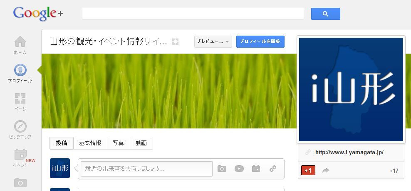Click the small i山形 avatar beside share box
The width and height of the screenshot is (411, 191).
pos(60,168)
